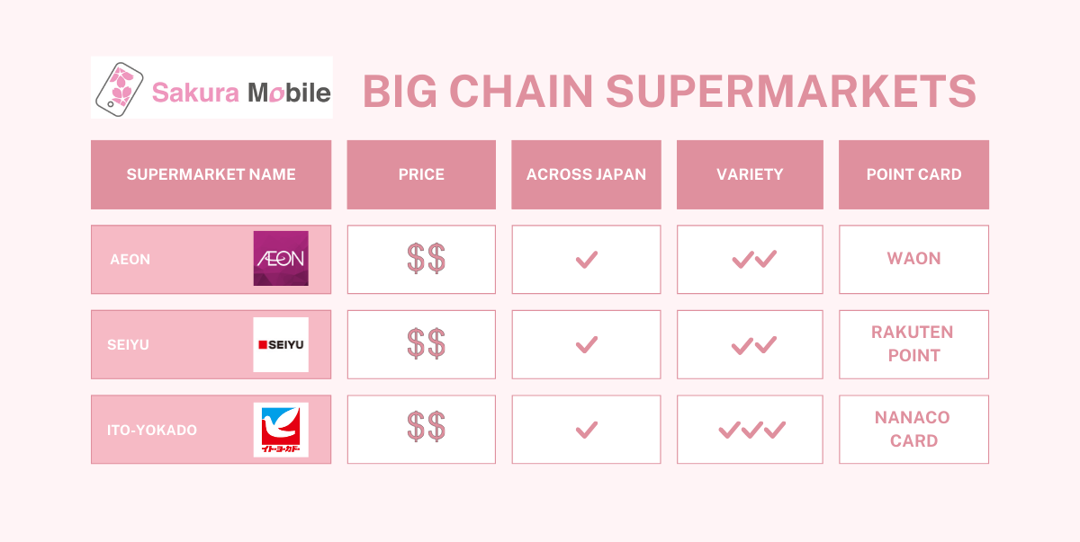
Task: Click the Sakura Mobile logo
Action: click(x=211, y=88)
